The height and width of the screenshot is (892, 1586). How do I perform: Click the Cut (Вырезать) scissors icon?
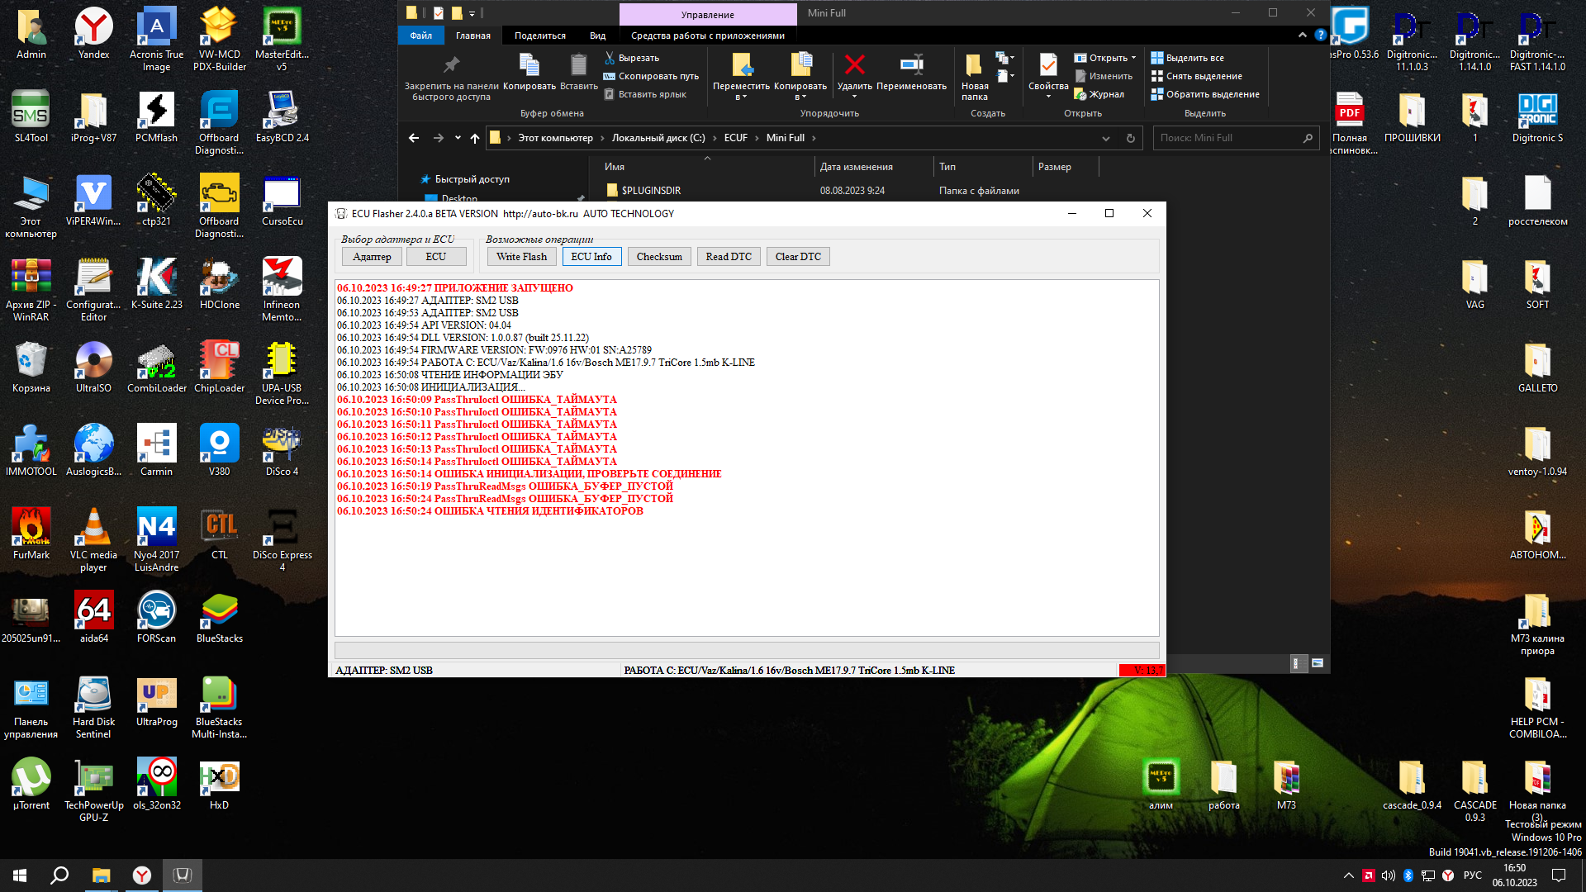point(610,58)
